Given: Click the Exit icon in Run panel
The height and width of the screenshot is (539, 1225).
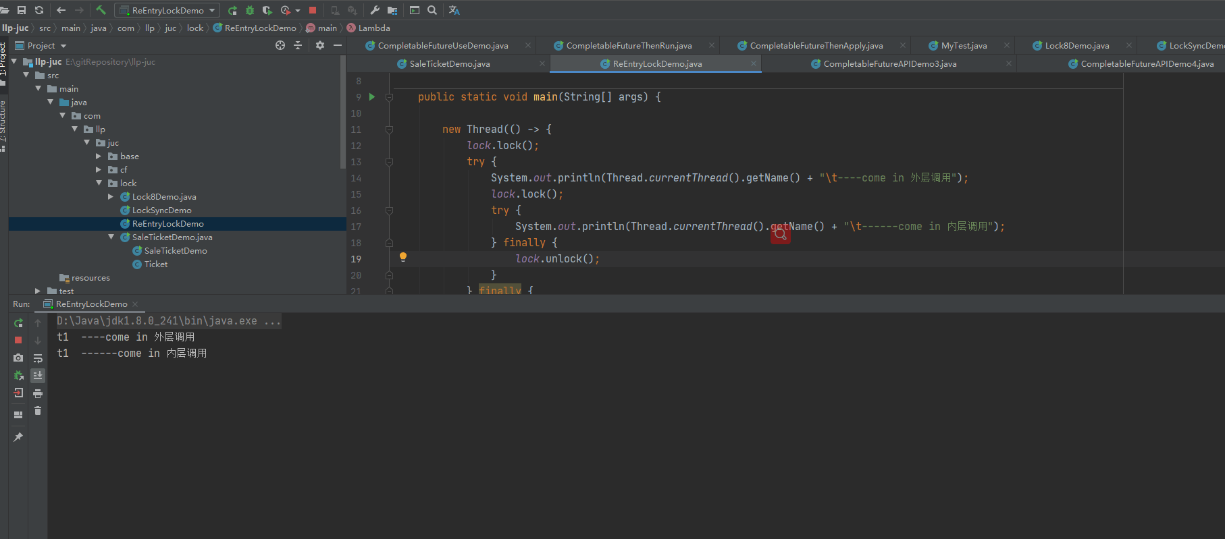Looking at the screenshot, I should click(18, 393).
